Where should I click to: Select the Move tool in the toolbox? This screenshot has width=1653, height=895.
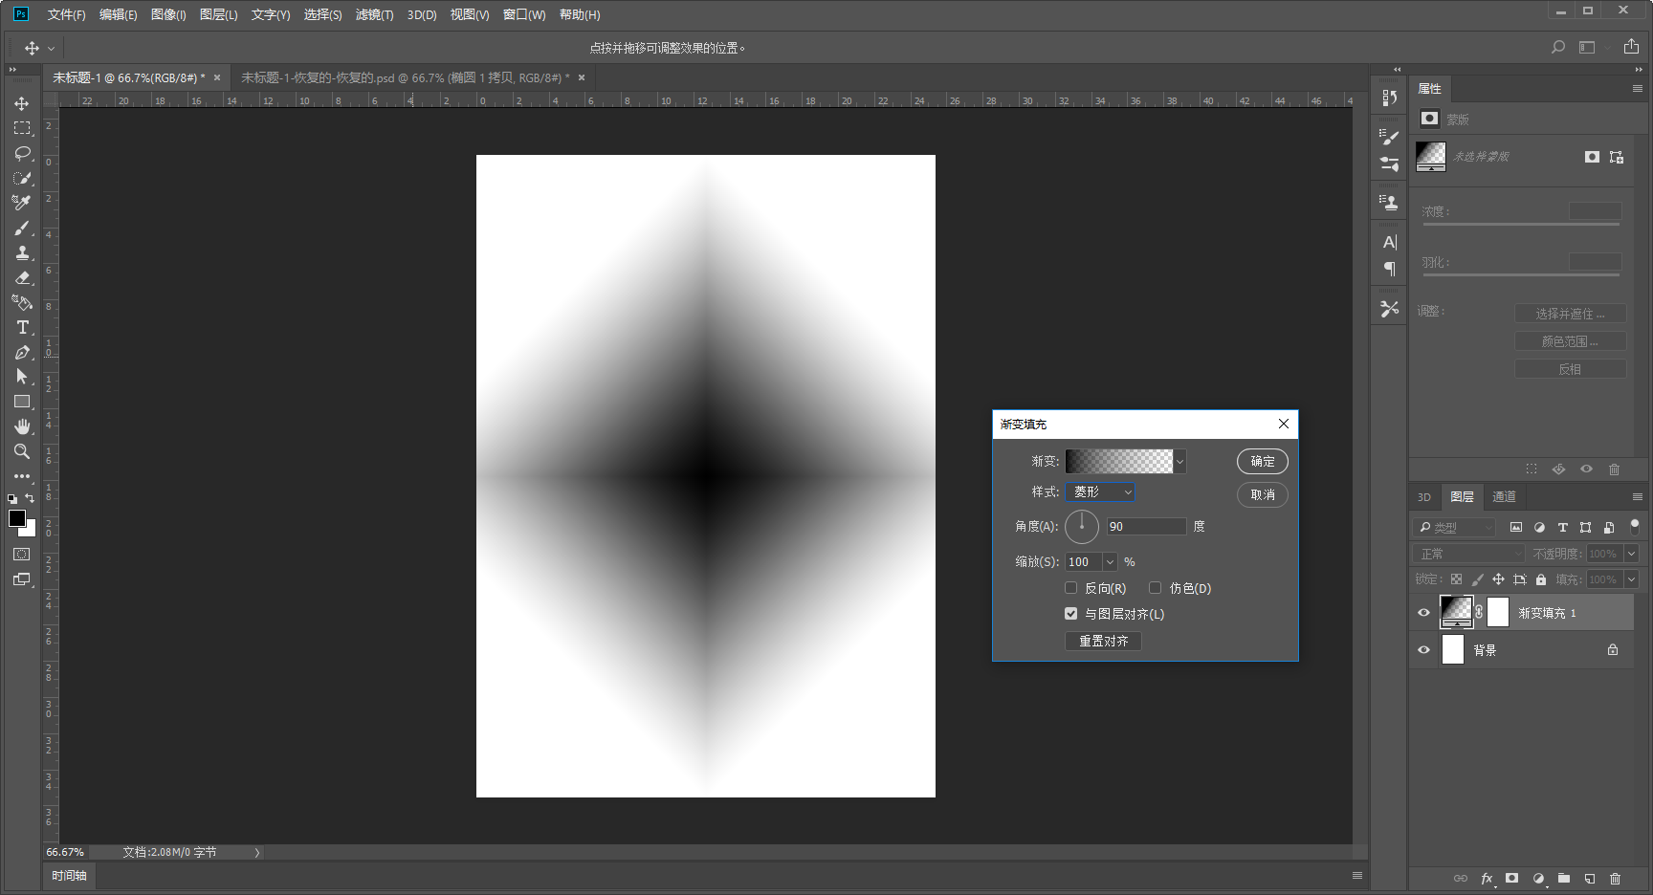click(22, 103)
